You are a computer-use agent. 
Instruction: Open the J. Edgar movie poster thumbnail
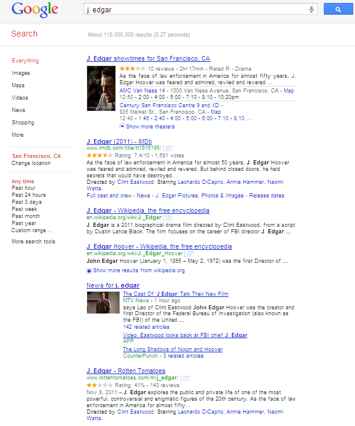tap(101, 88)
